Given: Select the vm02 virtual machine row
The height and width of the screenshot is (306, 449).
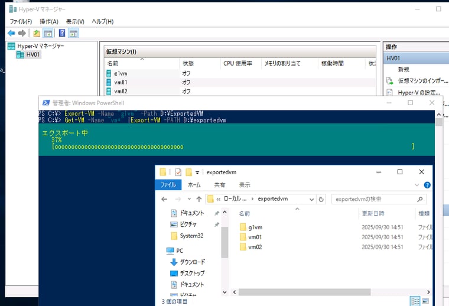Looking at the screenshot, I should pos(240,92).
